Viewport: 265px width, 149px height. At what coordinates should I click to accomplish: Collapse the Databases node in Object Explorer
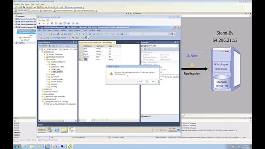42,52
